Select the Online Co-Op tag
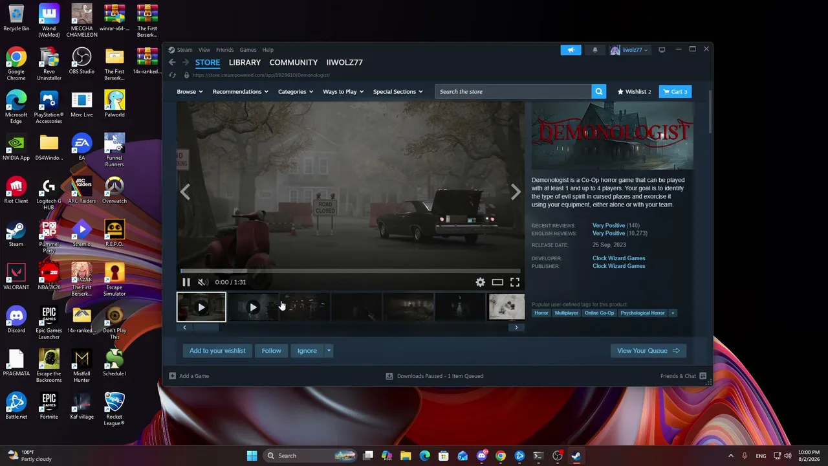 point(599,313)
